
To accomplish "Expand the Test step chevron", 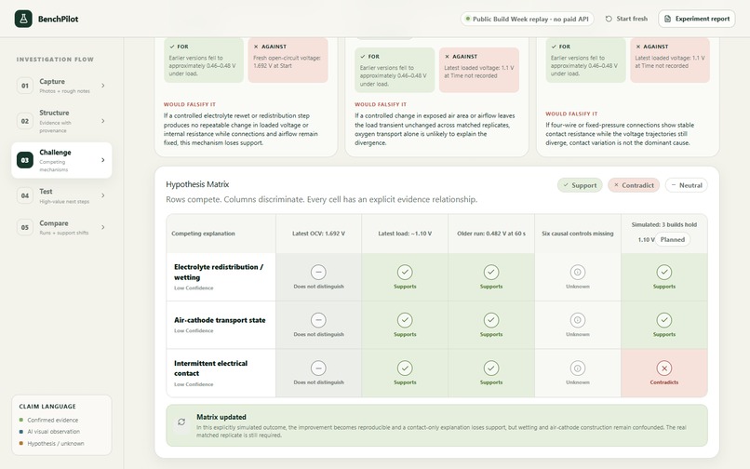I will pos(103,195).
